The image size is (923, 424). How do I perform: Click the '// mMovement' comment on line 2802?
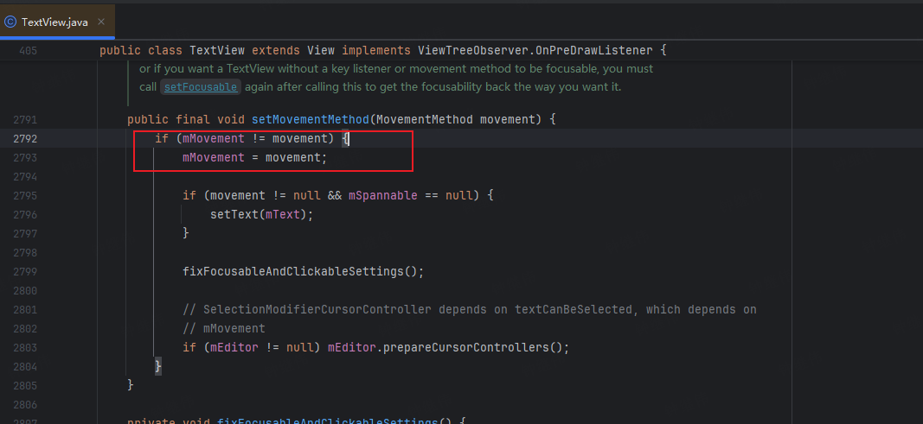tap(224, 328)
